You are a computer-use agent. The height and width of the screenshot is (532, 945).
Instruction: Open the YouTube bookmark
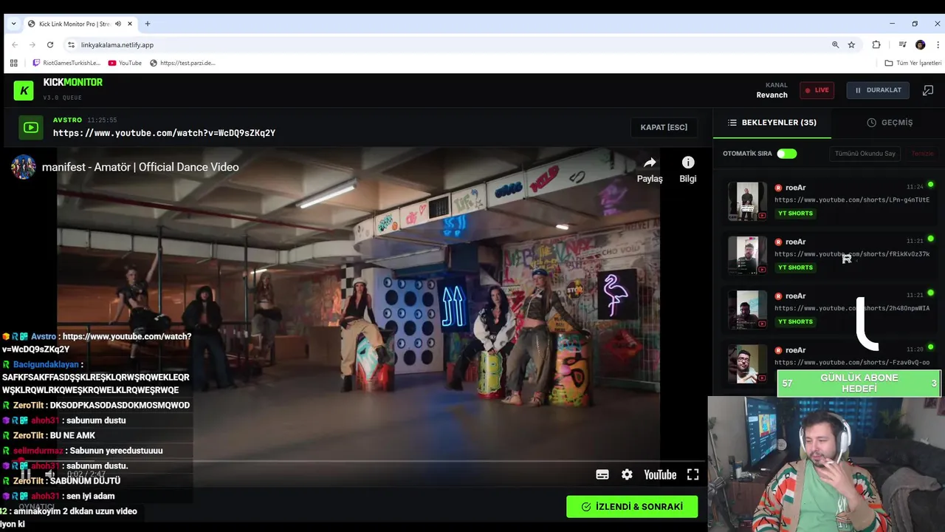125,63
